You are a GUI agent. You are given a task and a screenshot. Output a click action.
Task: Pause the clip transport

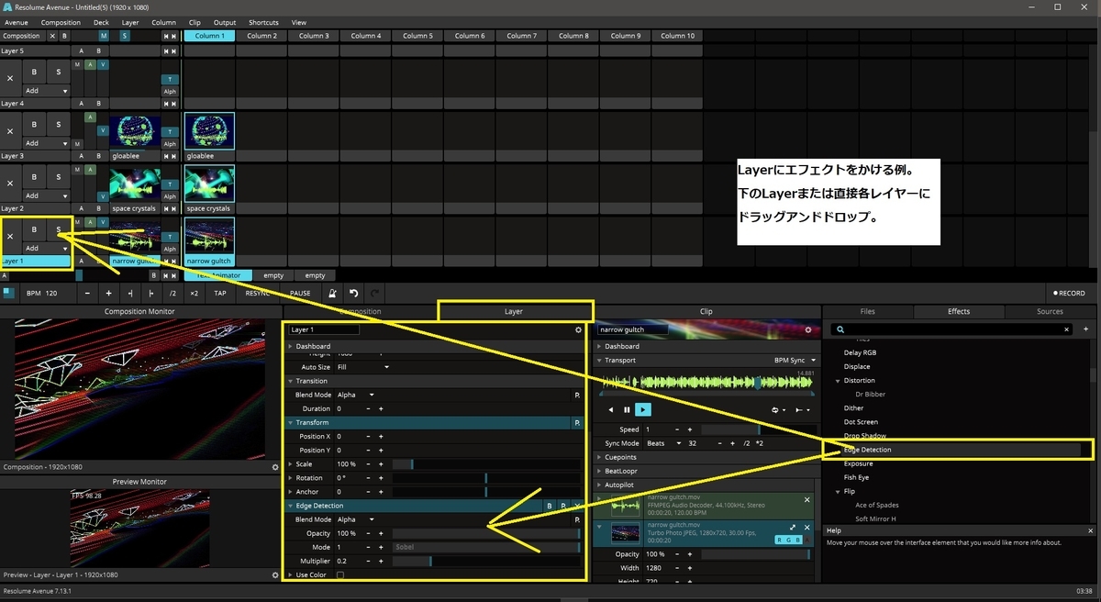tap(628, 409)
